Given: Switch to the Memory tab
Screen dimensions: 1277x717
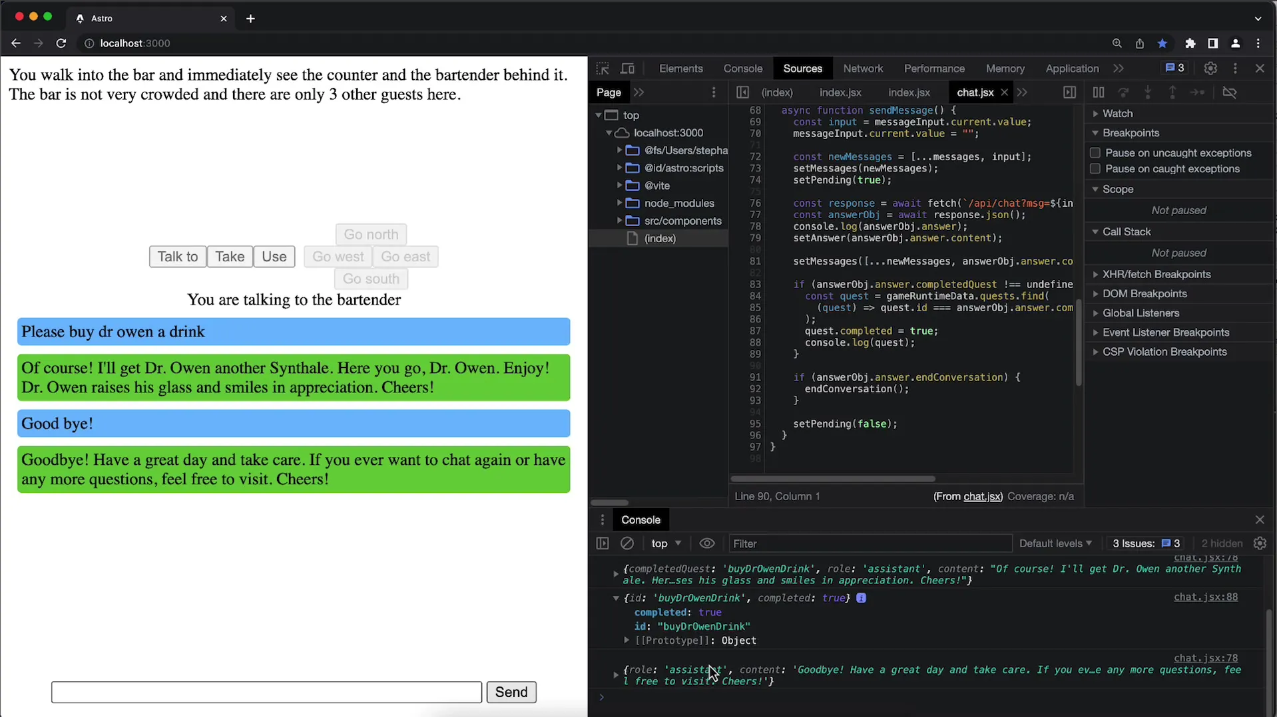Looking at the screenshot, I should 1005,69.
